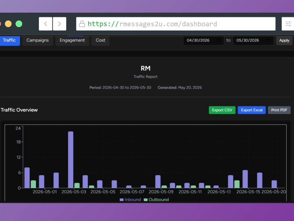The height and width of the screenshot is (221, 294).
Task: Open calendar picker for end date 05/30/2026
Action: 268,40
